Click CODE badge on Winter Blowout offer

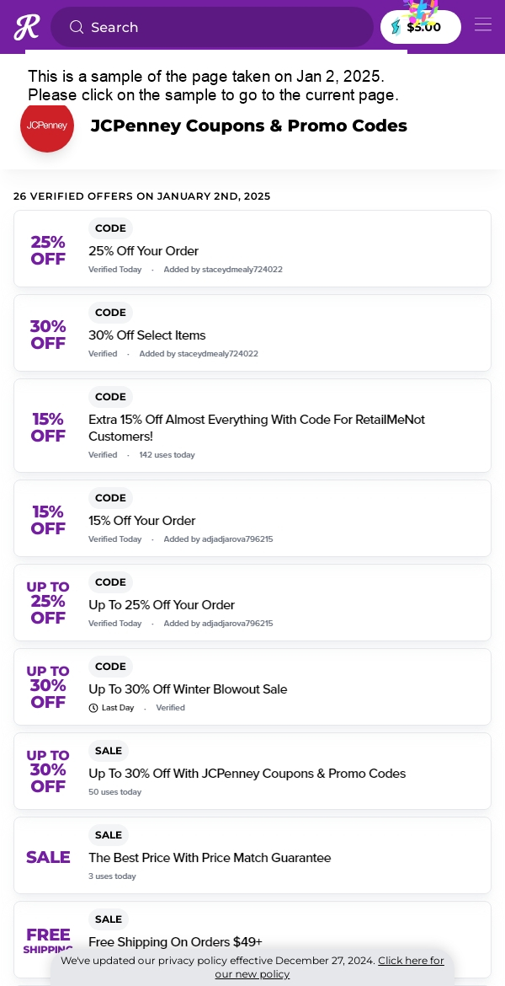coord(110,667)
